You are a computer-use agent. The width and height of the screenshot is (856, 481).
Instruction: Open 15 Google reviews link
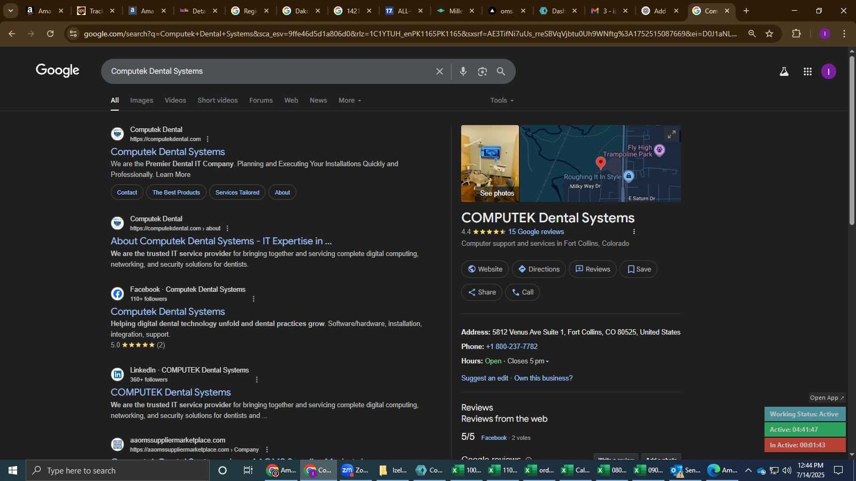click(536, 231)
